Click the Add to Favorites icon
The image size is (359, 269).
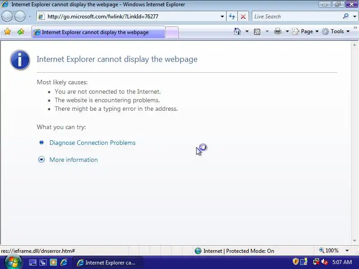(x=21, y=31)
